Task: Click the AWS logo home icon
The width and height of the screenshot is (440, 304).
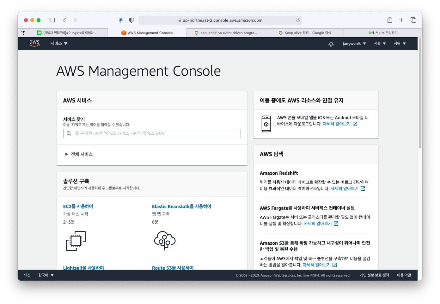Action: tap(34, 43)
